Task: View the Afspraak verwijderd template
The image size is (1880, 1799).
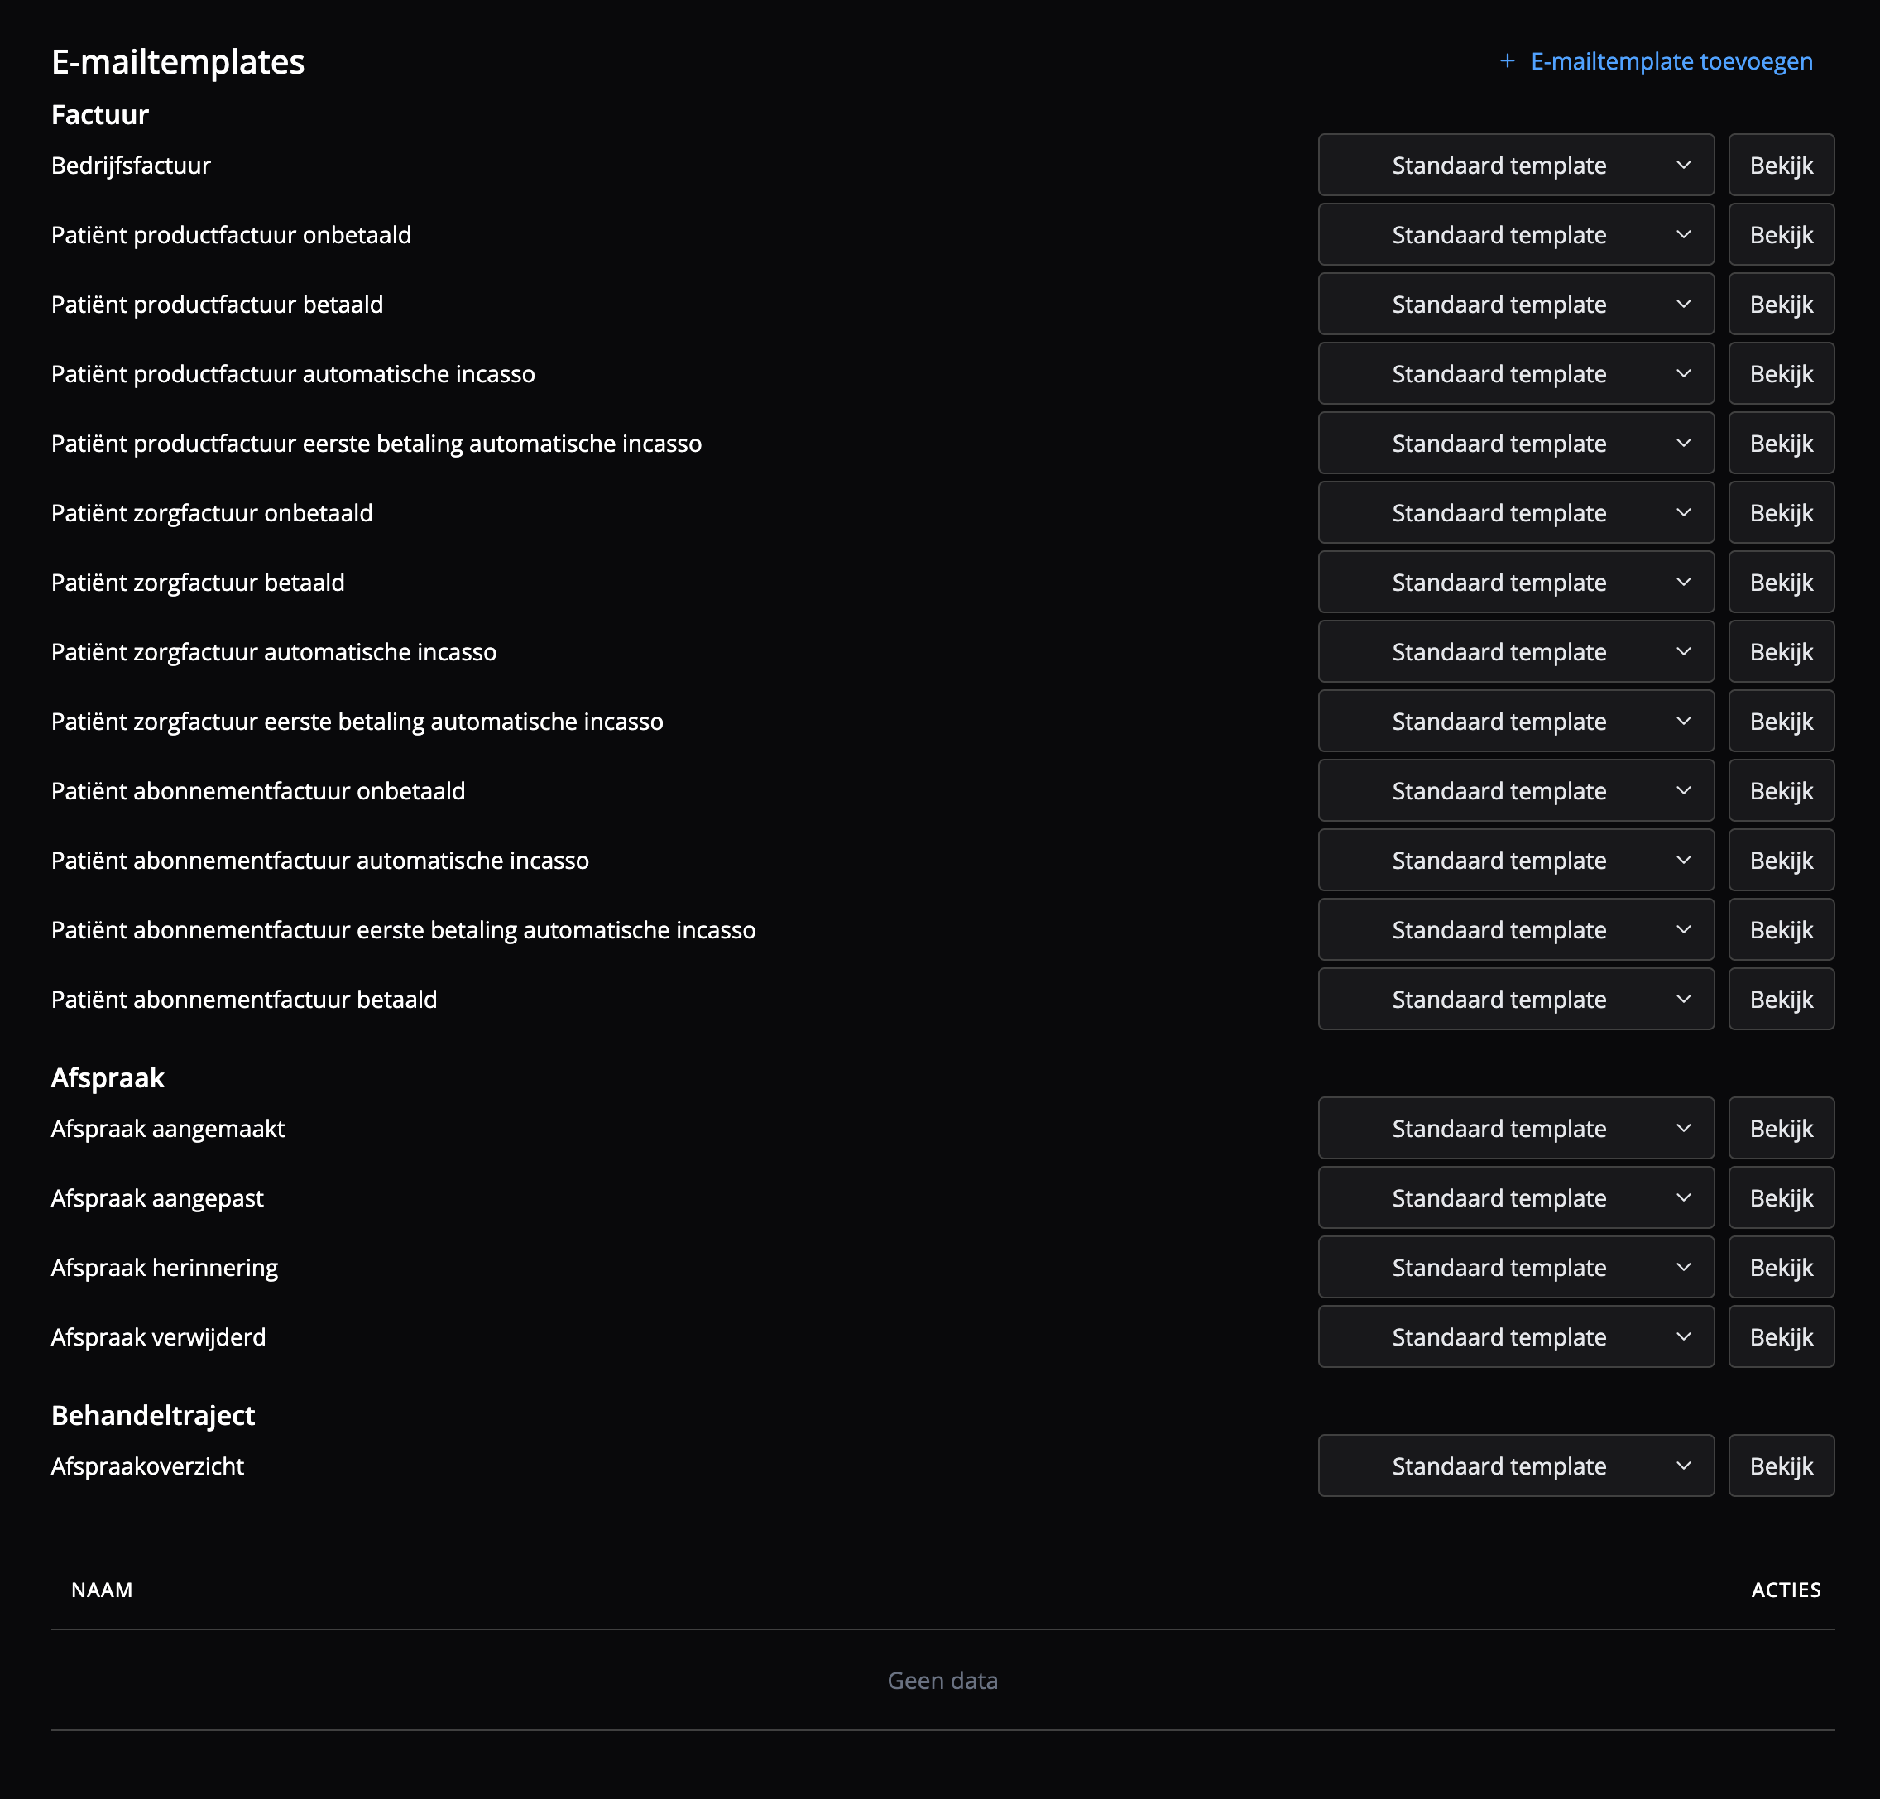Action: click(1781, 1336)
